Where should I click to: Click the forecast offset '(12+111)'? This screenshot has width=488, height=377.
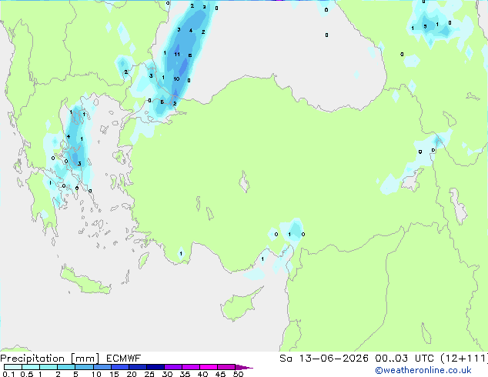click(x=464, y=358)
